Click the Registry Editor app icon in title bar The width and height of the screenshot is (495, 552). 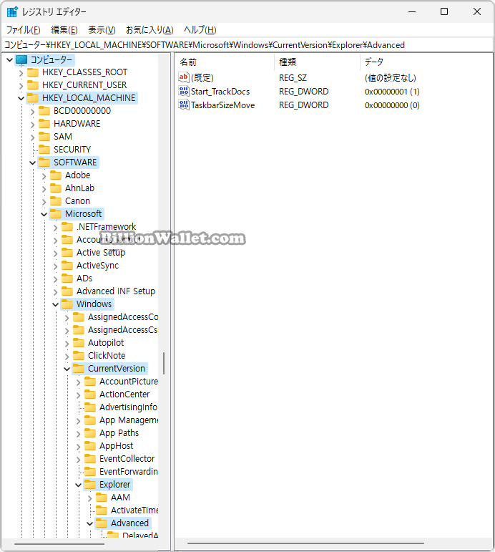pyautogui.click(x=12, y=11)
